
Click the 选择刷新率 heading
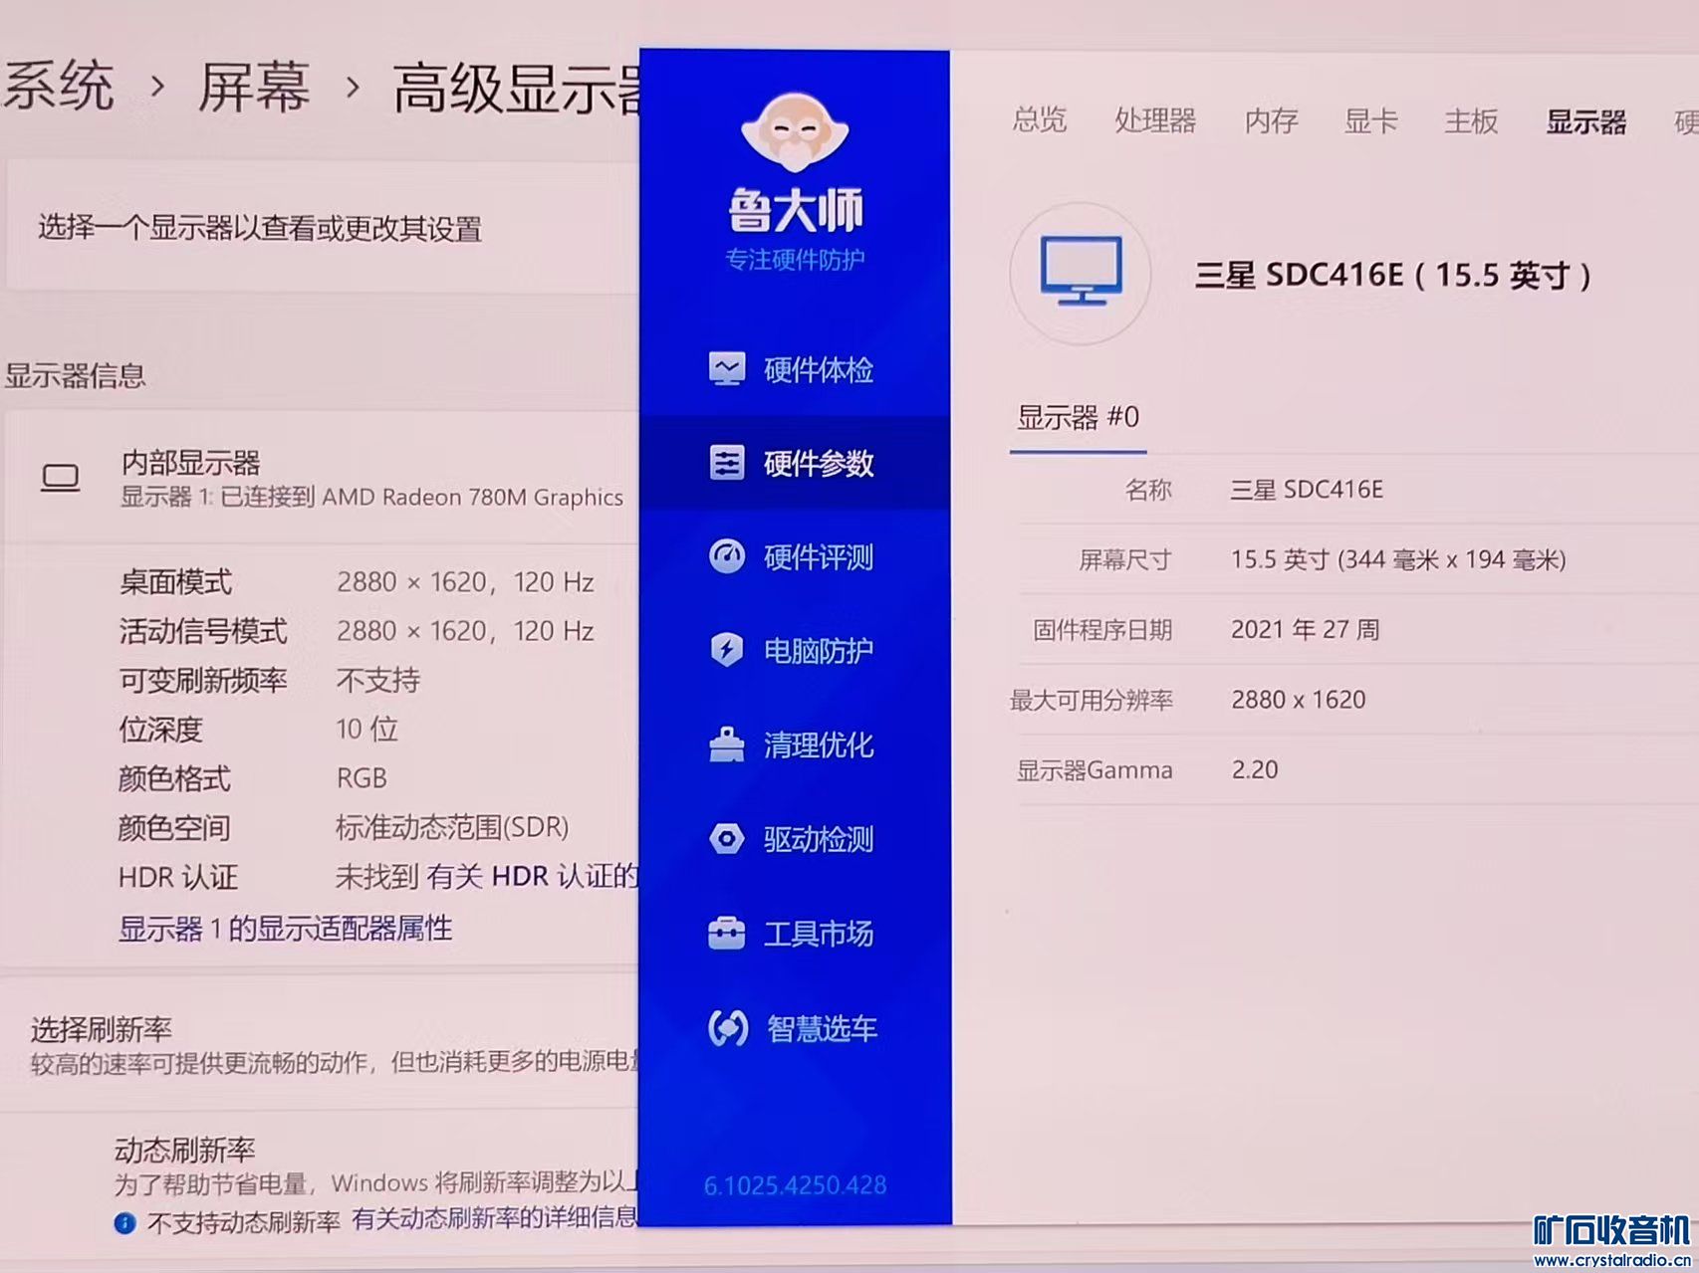101,1028
